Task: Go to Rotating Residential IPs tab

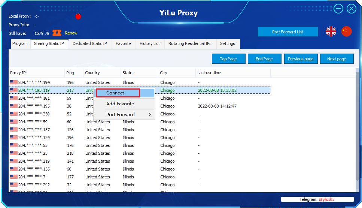Action: point(190,44)
